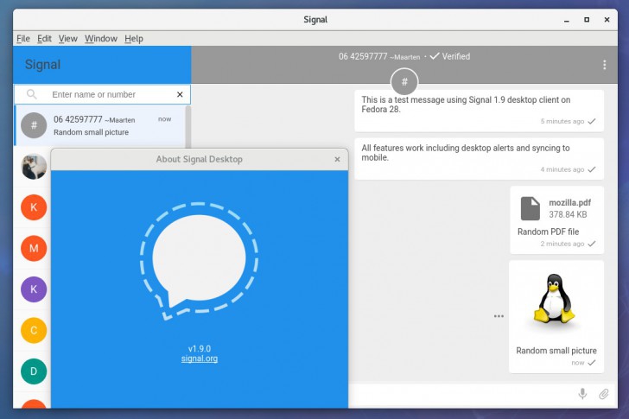629x419 pixels.
Task: Select the yellow C contact avatar
Action: (34, 330)
